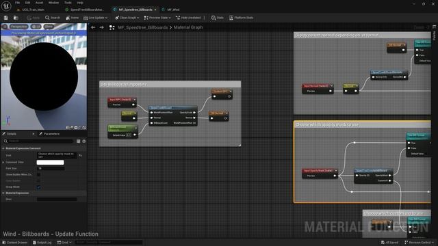Open the Perspective view mode dropdown

point(19,27)
